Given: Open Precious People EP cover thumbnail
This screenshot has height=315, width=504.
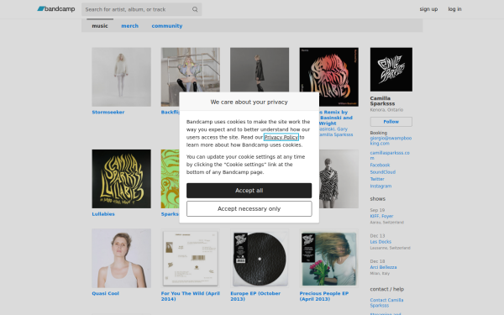Looking at the screenshot, I should (x=328, y=258).
